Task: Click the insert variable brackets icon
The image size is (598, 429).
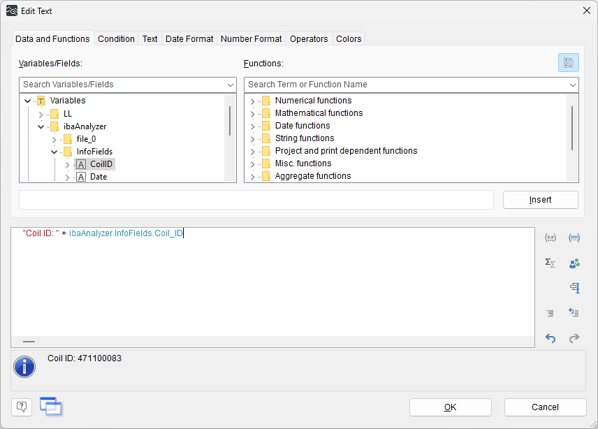Action: [550, 238]
